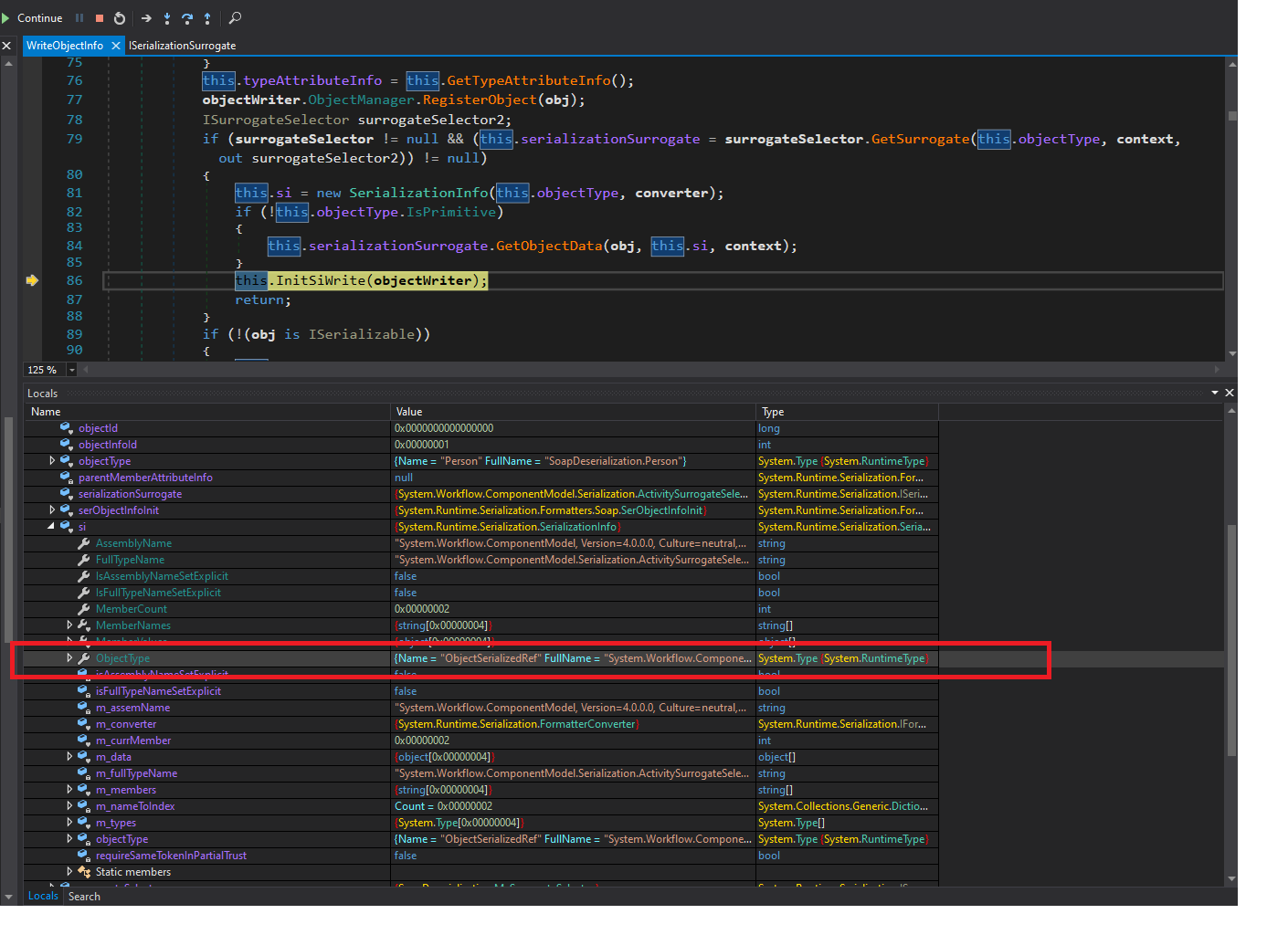Close the tab group with the leftmost X

[6, 46]
